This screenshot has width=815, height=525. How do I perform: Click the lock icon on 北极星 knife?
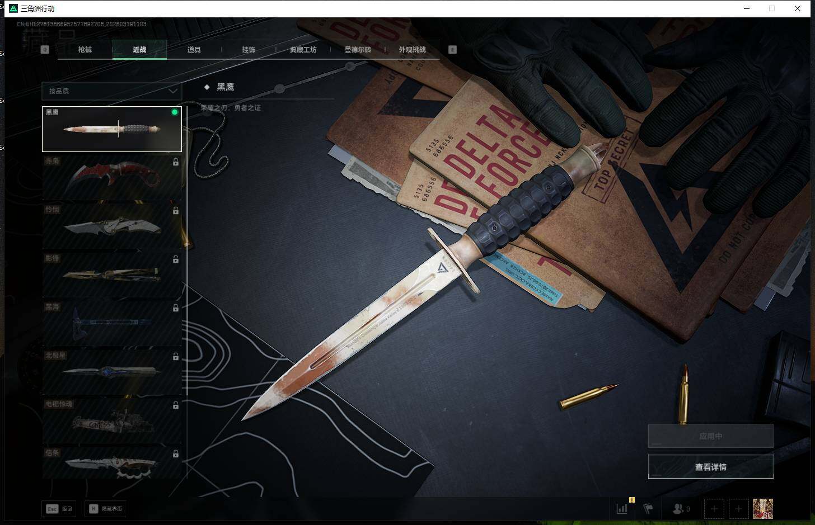(x=176, y=357)
